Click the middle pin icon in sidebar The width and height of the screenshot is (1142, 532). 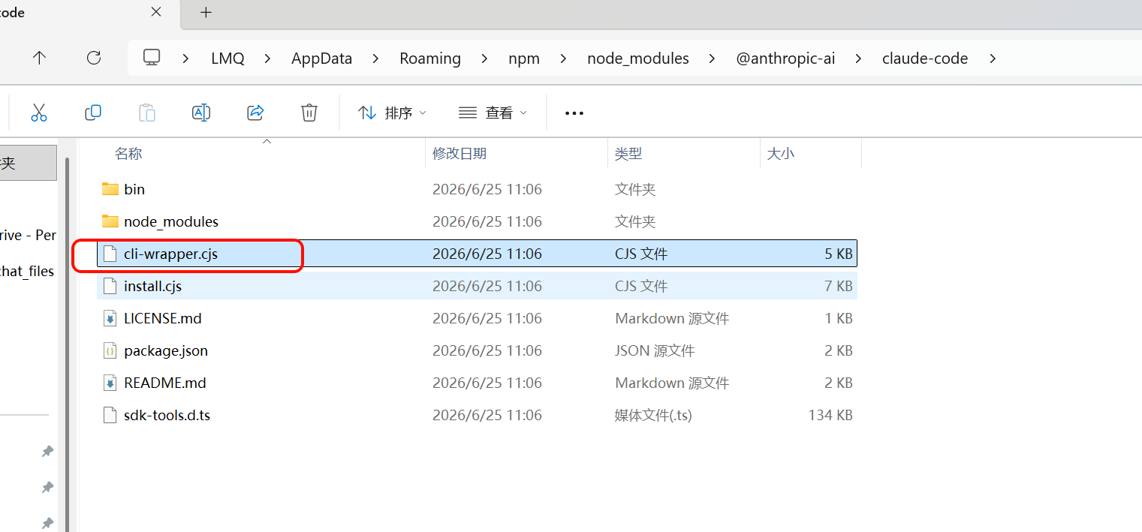coord(47,487)
